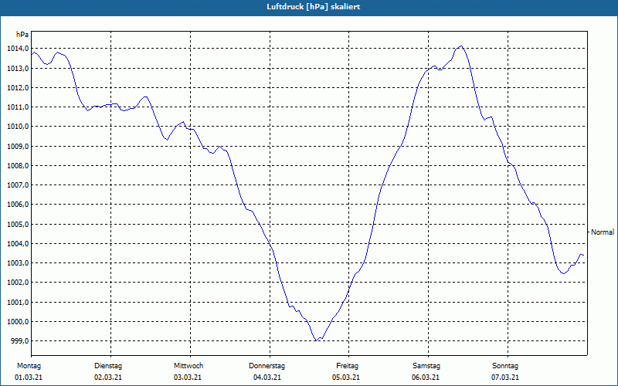The image size is (618, 386).
Task: Click the 1010,0 axis value
Action: pos(18,127)
